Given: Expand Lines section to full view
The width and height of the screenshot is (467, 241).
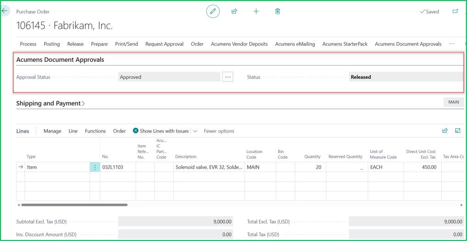Looking at the screenshot, I should (458, 131).
